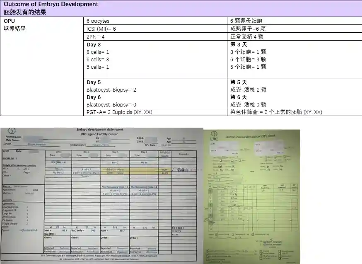Click the "胚胎发育的结果" heading text

[x=25, y=12]
